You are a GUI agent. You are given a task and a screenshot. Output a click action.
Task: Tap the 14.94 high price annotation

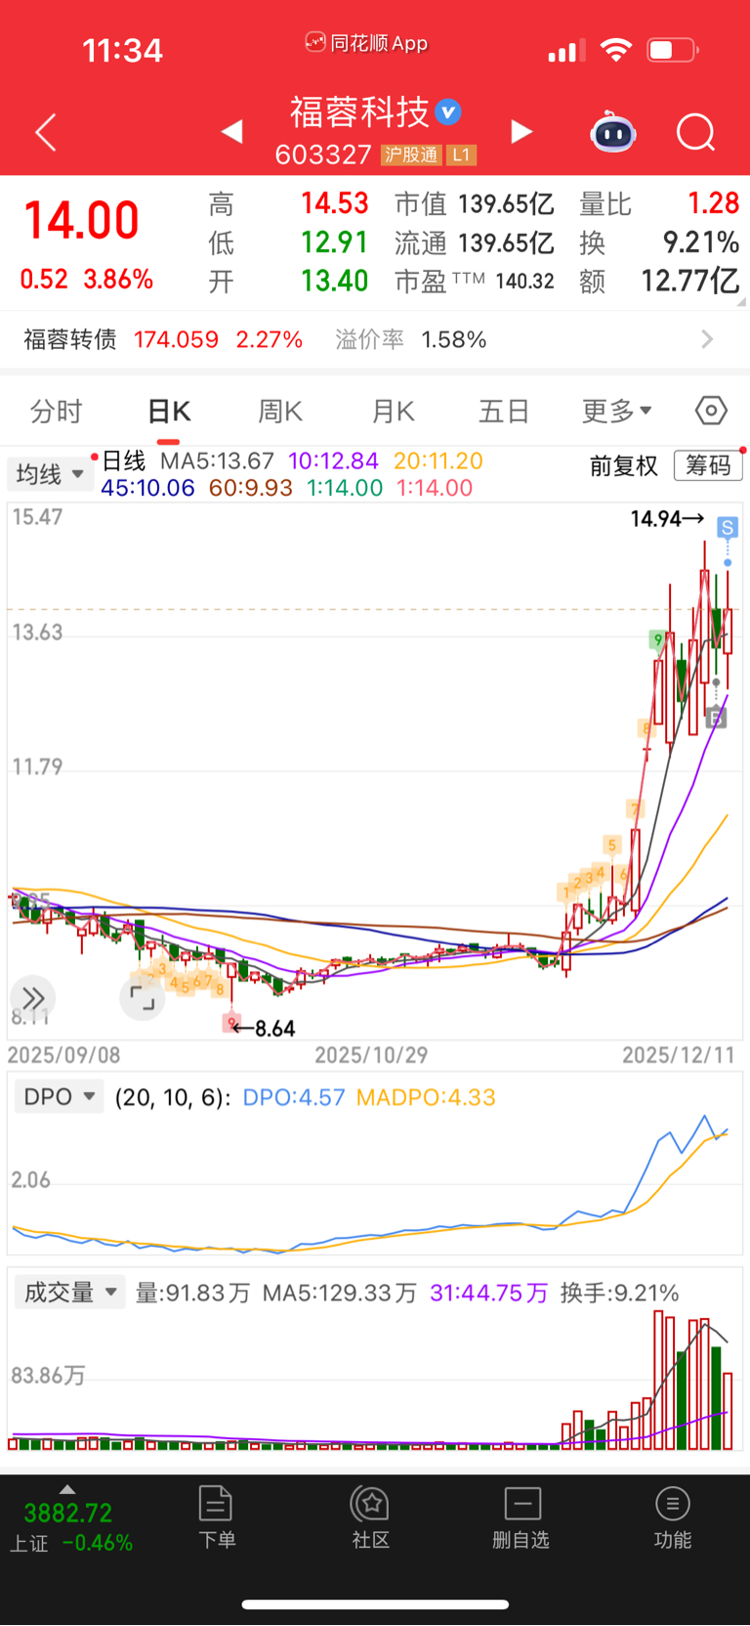tap(667, 518)
